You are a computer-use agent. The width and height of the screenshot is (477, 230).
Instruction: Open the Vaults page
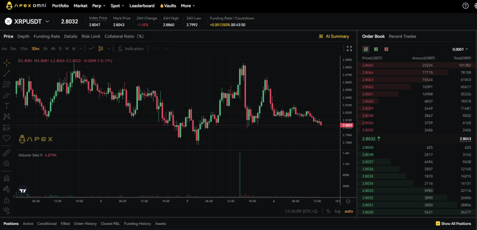coord(168,6)
